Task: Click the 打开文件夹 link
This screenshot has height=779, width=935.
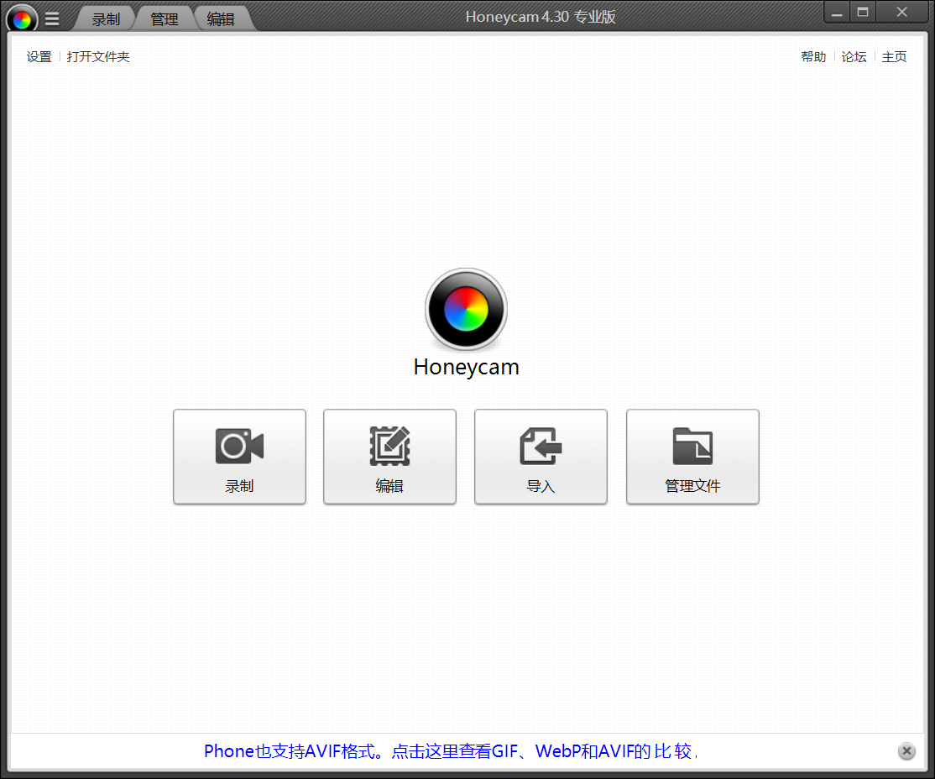Action: [x=98, y=57]
